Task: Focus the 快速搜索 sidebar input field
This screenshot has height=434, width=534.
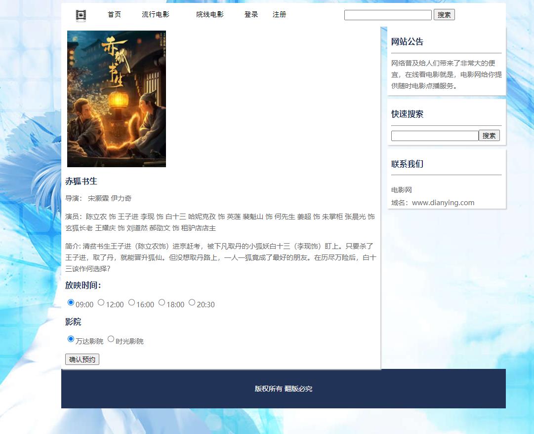Action: coord(435,136)
